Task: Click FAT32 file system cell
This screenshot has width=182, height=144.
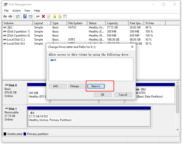Action: tap(72, 27)
